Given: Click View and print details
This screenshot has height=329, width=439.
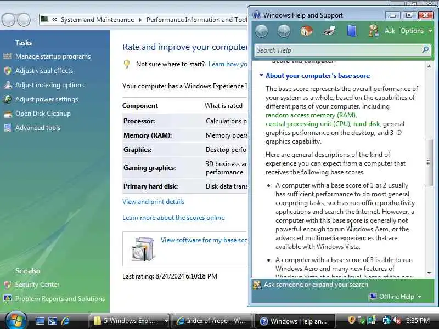Looking at the screenshot, I should click(154, 202).
